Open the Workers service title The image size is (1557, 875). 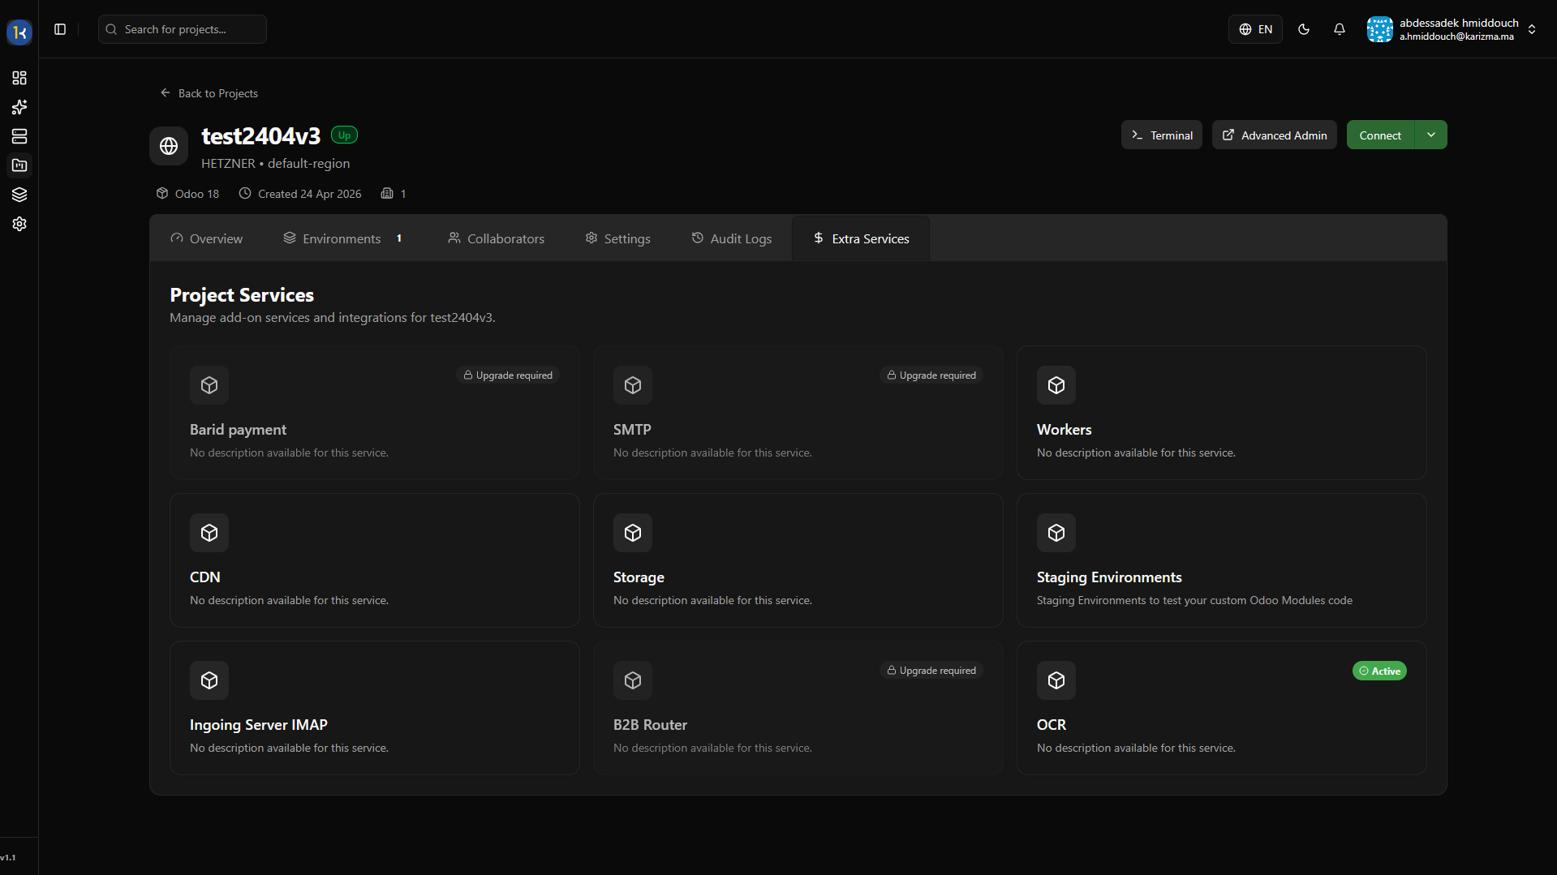[1064, 430]
